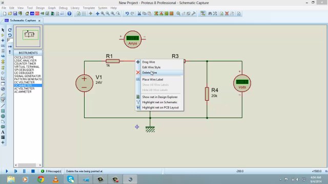Click the Volts voltmeter component
The height and width of the screenshot is (184, 328).
click(x=242, y=83)
